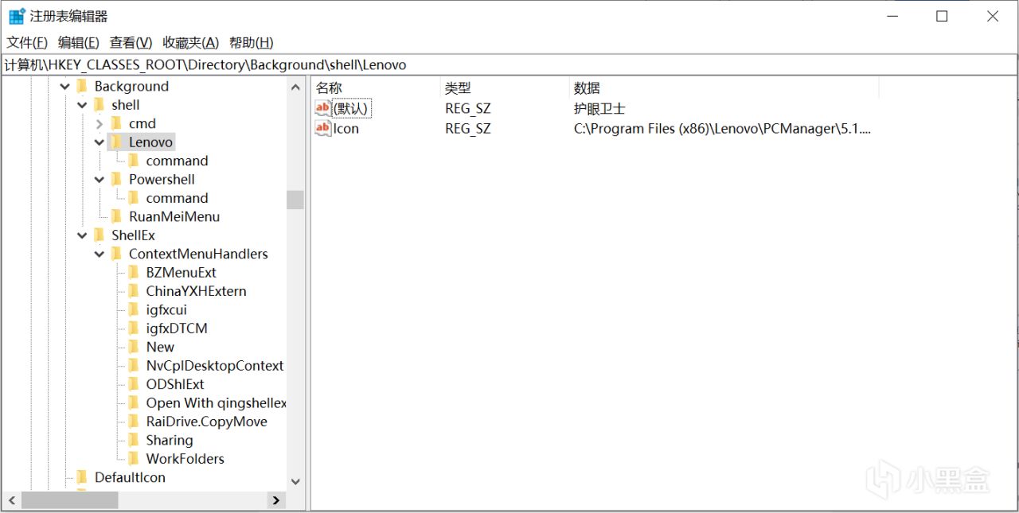
Task: Click the tree's horizontal scrollbar thumb
Action: (70, 500)
